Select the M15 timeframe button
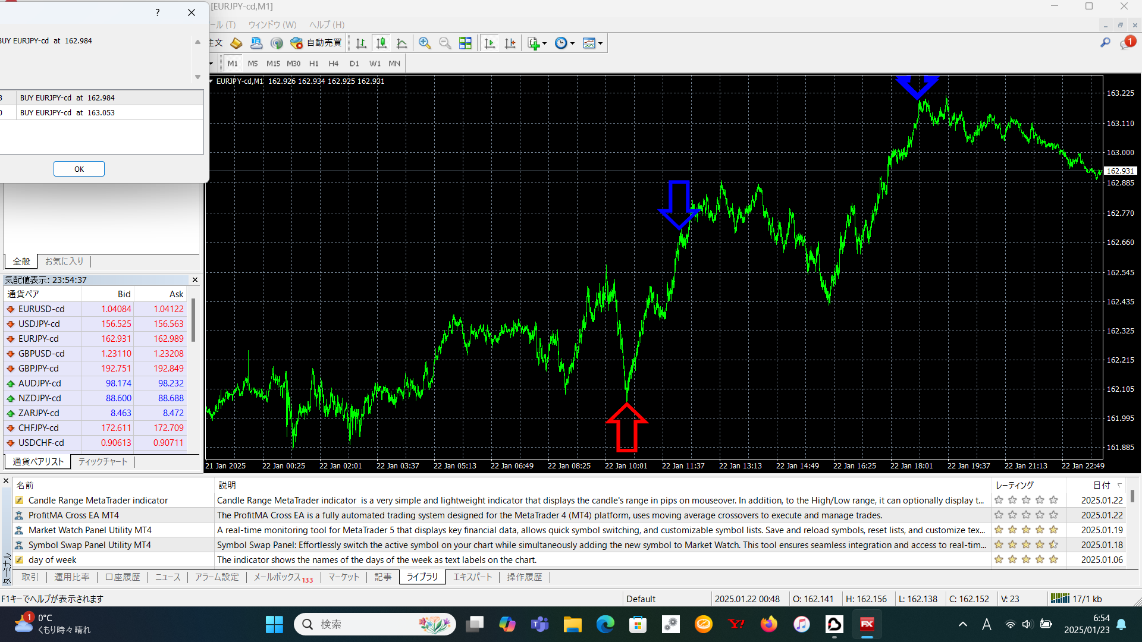Viewport: 1142px width, 642px height. pos(273,64)
